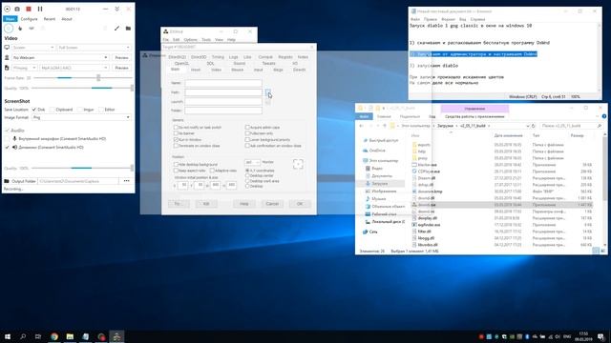Click Preview button next to No Webcam
611x343 pixels.
click(x=121, y=57)
